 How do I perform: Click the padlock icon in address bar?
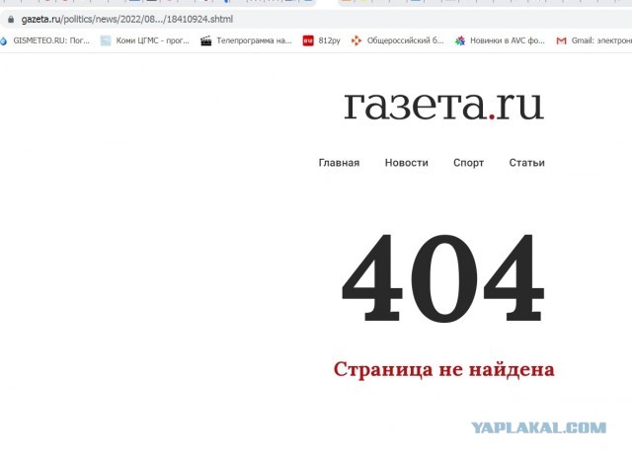[x=11, y=20]
